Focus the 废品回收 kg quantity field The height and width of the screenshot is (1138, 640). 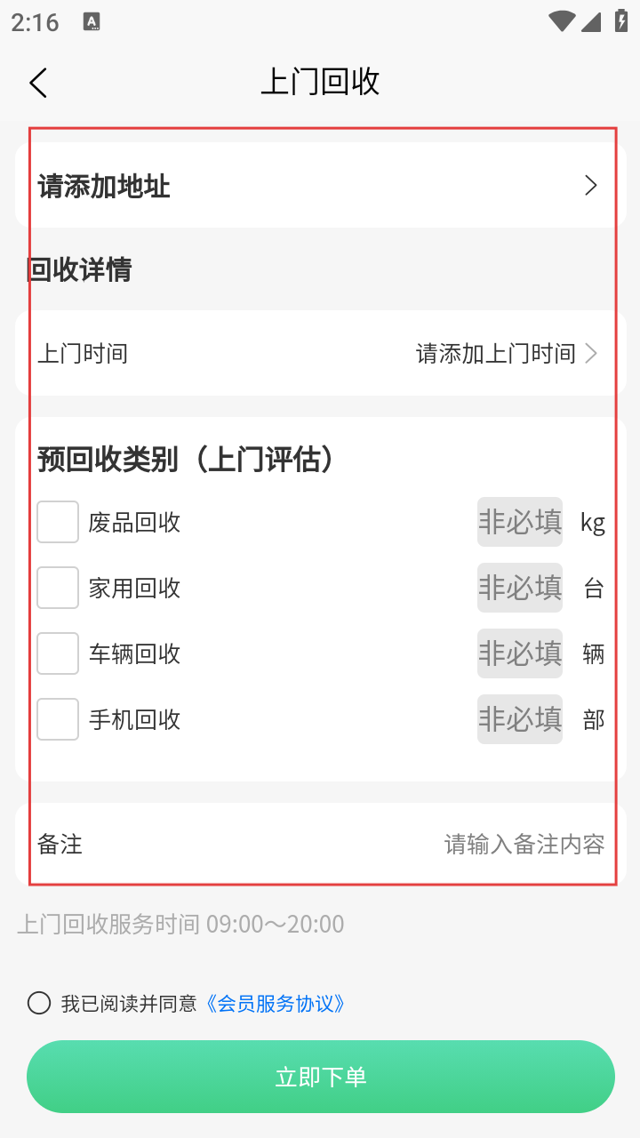[520, 522]
